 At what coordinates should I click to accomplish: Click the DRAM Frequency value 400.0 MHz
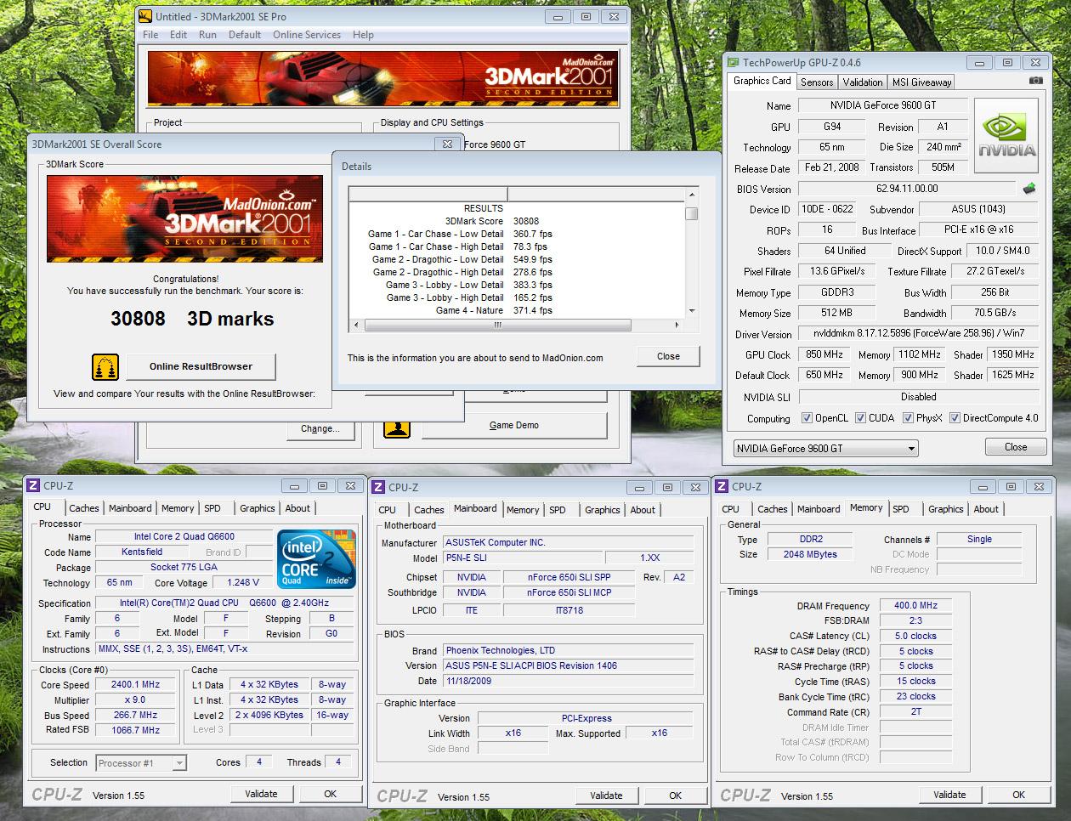pos(915,606)
